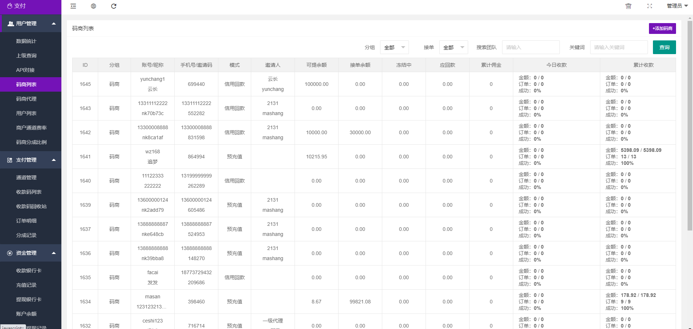Collapse the 资金管理 section arrow
The height and width of the screenshot is (329, 693).
(54, 253)
